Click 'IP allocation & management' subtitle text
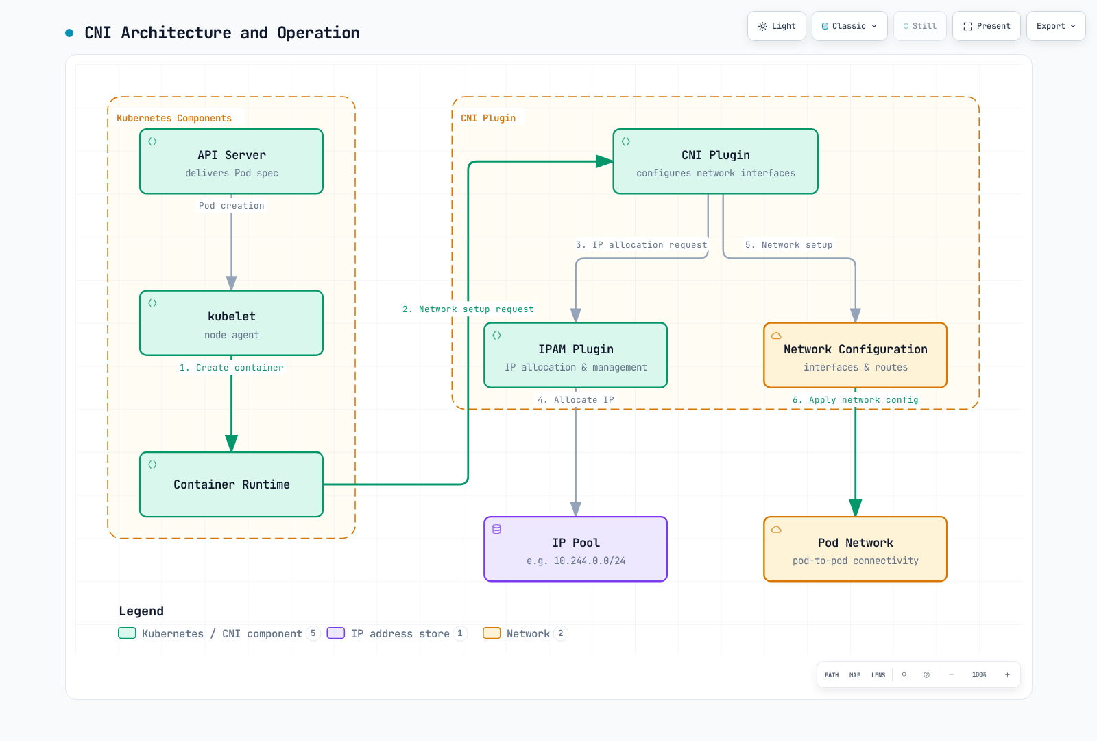The width and height of the screenshot is (1097, 741). pyautogui.click(x=575, y=367)
